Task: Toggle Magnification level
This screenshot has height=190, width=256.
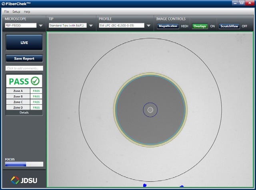Action: pyautogui.click(x=168, y=26)
